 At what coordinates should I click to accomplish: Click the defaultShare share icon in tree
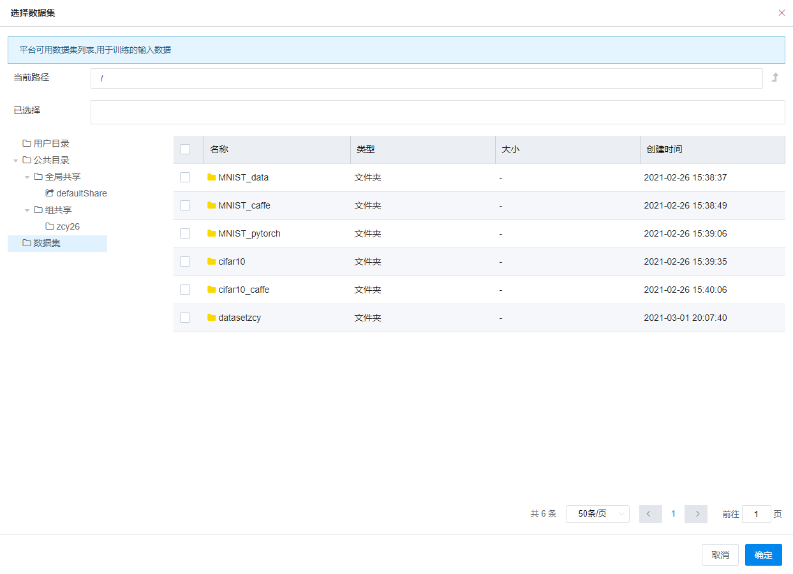pos(50,193)
